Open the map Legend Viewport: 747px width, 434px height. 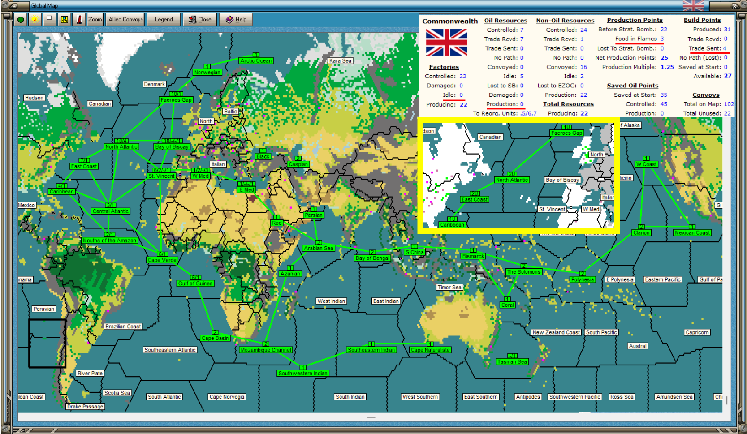pyautogui.click(x=164, y=20)
